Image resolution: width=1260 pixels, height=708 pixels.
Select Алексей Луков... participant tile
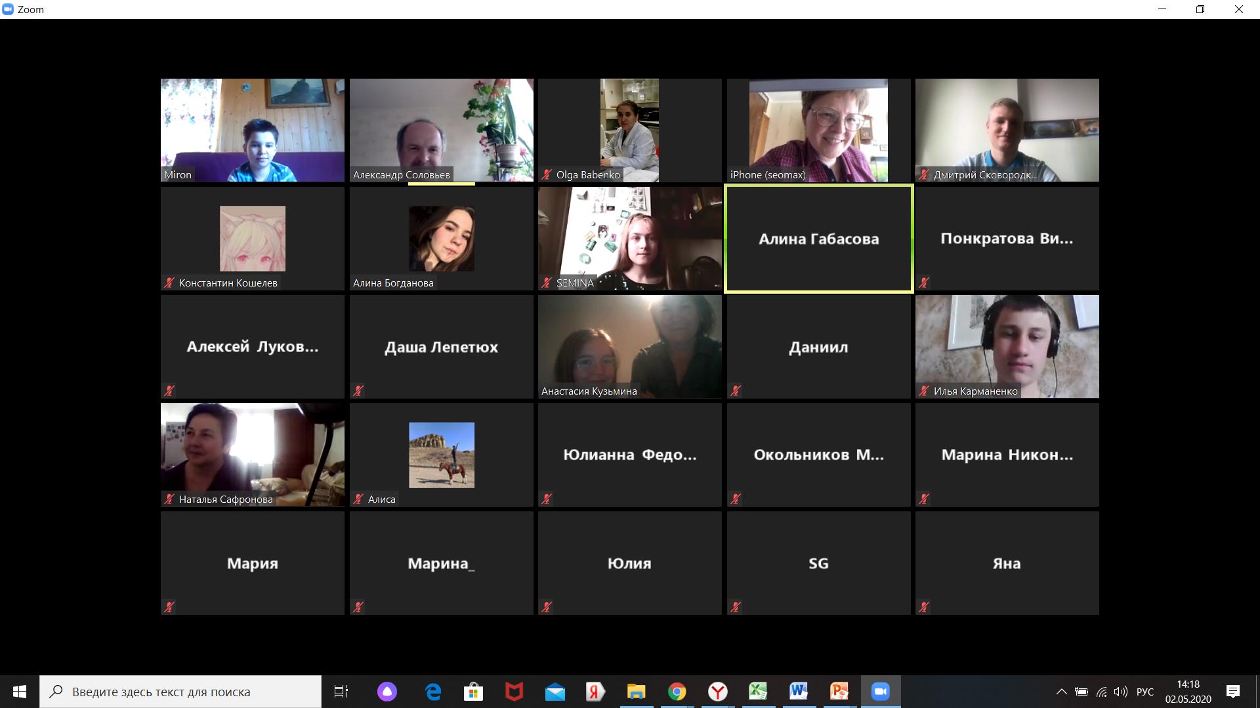[x=253, y=347]
